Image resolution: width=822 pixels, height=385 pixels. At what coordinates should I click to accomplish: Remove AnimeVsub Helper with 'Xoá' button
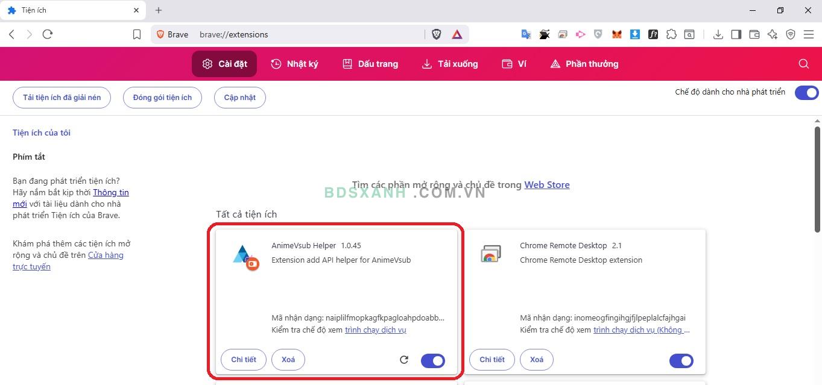click(x=288, y=360)
